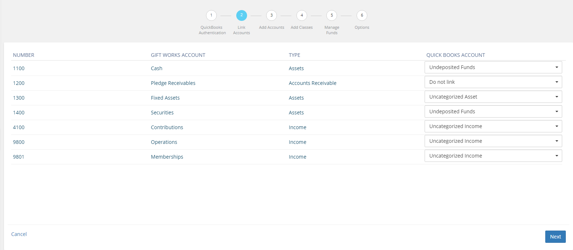The width and height of the screenshot is (573, 250).
Task: Click the Memberships account name
Action: coord(167,157)
